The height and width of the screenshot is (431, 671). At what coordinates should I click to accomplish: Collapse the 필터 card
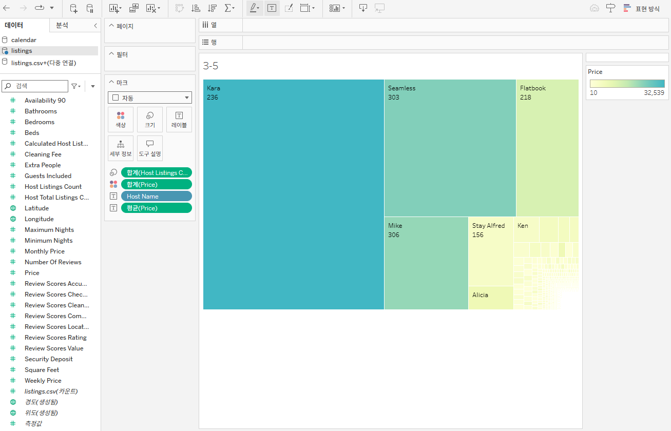111,54
